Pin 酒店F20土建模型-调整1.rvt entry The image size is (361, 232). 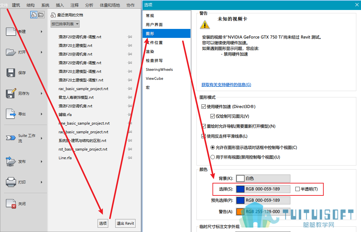(130, 80)
